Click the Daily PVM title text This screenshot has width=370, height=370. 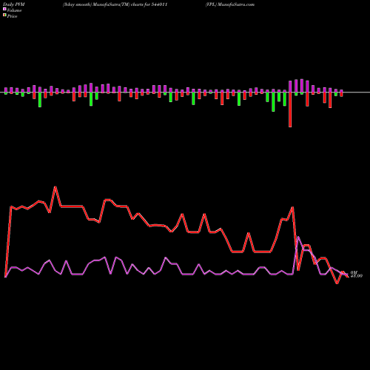point(14,4)
